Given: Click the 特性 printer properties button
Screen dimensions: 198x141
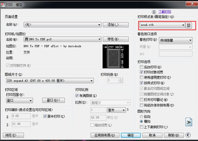Looking at the screenshot, I should click(116, 39).
